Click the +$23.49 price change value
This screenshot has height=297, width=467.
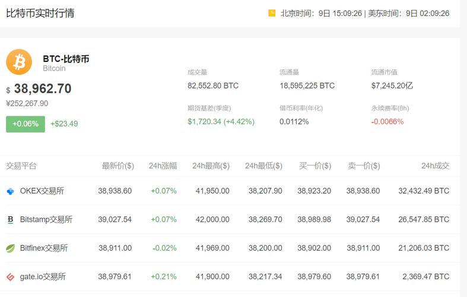(x=64, y=124)
